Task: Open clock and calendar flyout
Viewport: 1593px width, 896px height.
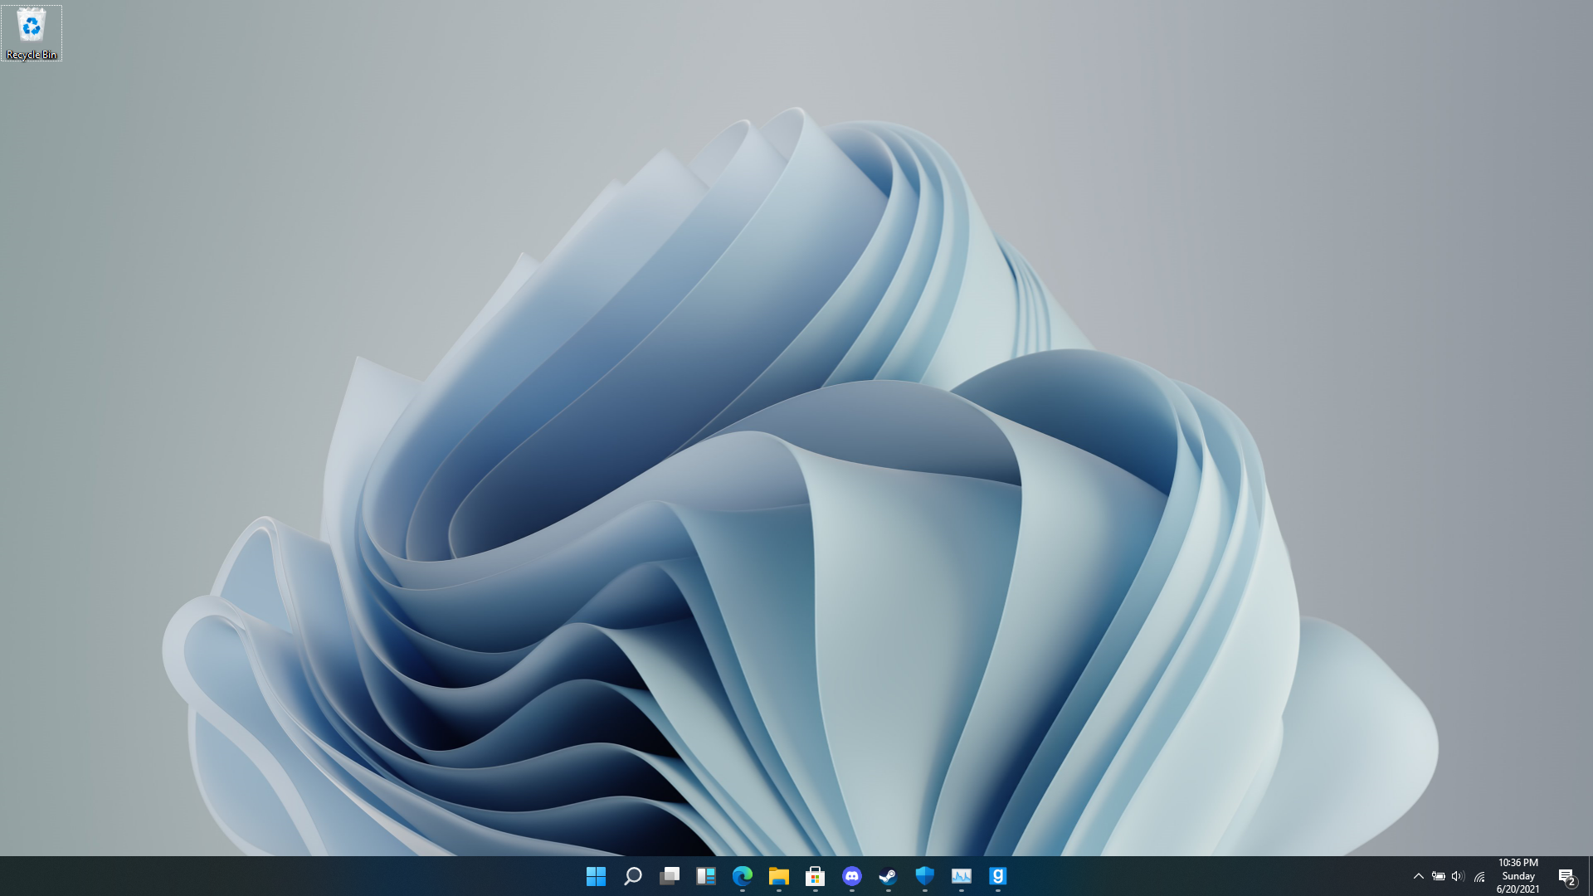Action: click(1517, 876)
